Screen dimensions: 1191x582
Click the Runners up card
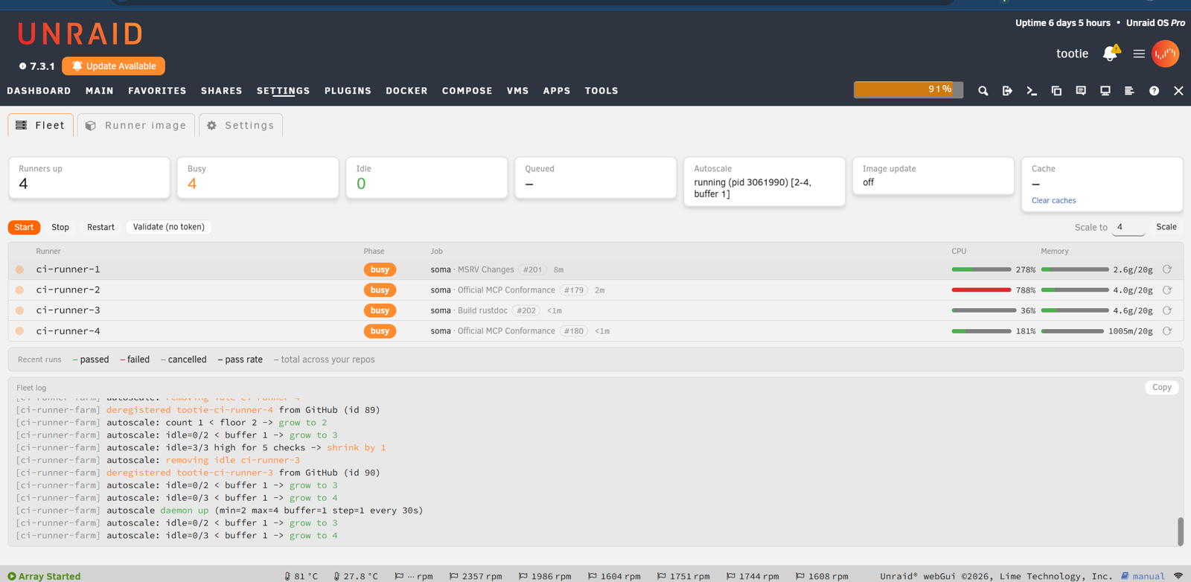pos(89,178)
